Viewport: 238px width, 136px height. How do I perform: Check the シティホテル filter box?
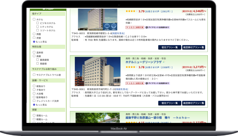38,26
